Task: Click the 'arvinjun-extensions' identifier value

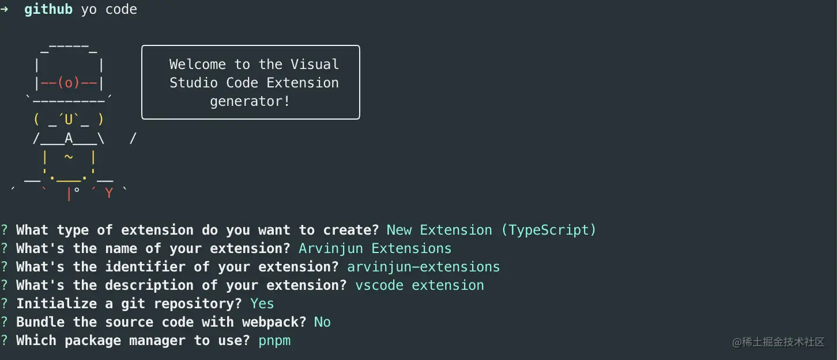Action: [424, 267]
